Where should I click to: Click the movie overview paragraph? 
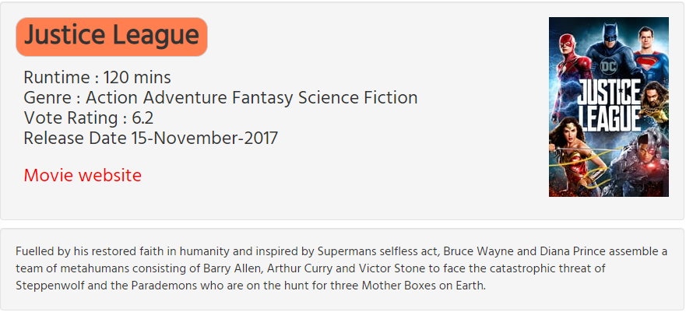click(342, 268)
